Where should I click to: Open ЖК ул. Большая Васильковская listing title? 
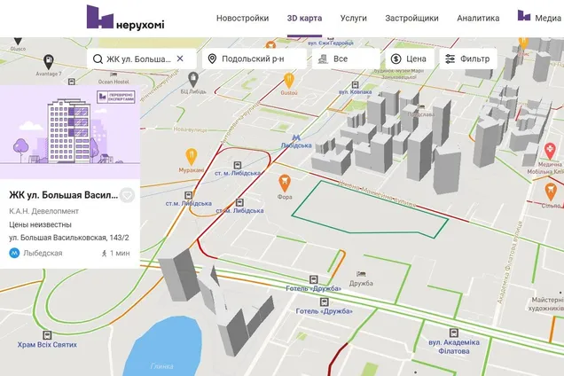[x=63, y=195]
